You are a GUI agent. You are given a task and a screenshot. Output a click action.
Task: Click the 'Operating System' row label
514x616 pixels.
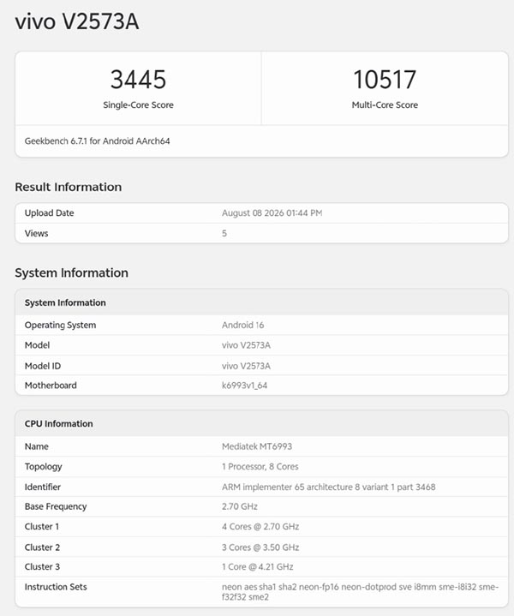60,326
